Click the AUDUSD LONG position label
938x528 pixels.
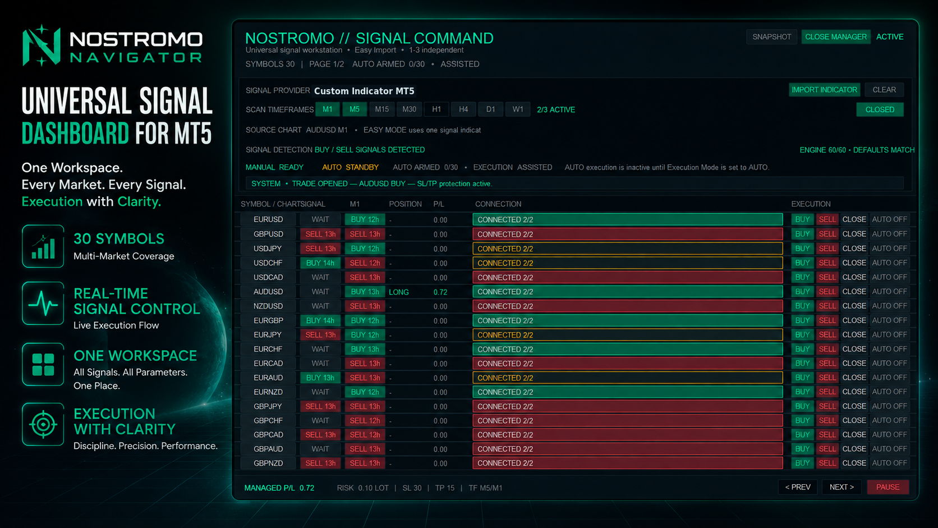[399, 292]
